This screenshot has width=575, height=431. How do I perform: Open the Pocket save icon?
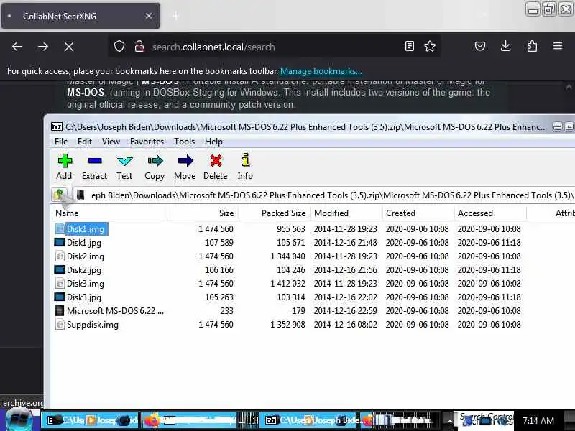[x=480, y=46]
